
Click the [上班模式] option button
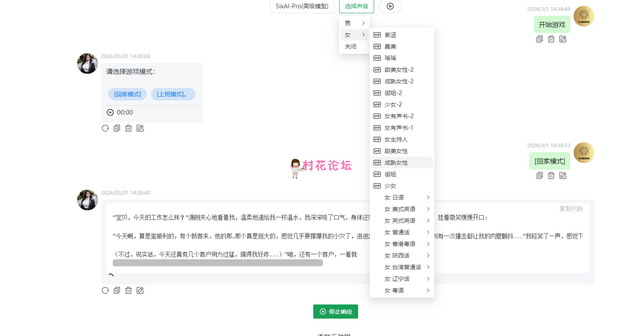pos(173,94)
